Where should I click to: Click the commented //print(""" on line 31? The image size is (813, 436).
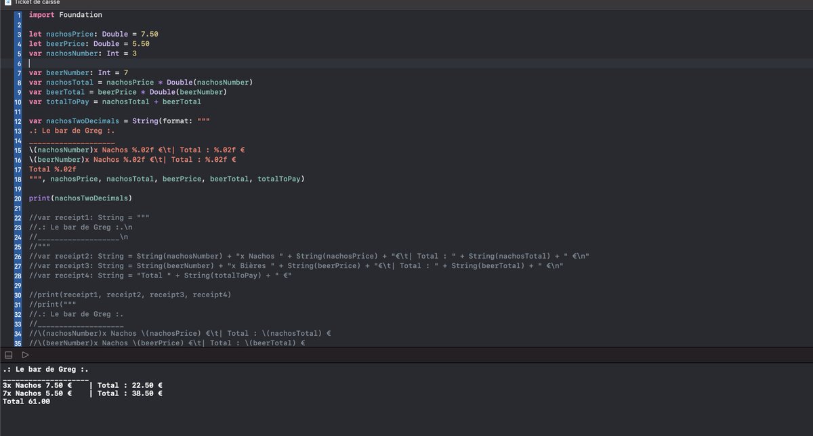point(53,305)
